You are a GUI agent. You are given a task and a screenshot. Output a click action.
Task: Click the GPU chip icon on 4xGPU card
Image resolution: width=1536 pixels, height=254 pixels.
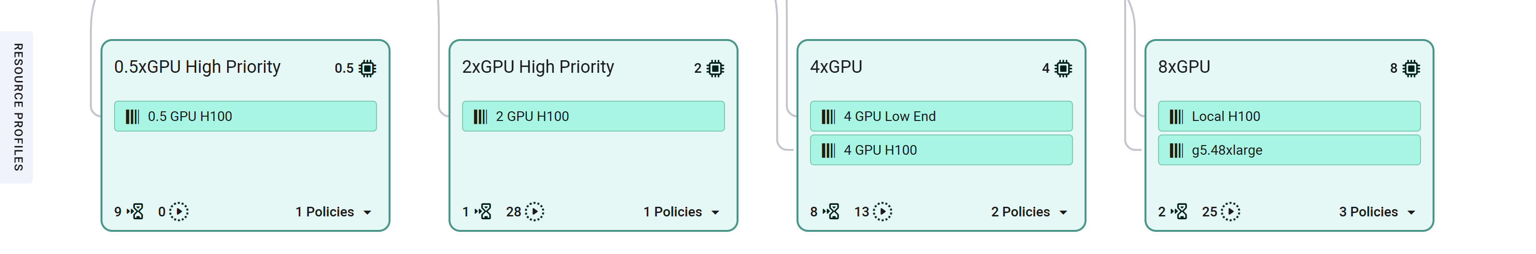coord(1062,68)
